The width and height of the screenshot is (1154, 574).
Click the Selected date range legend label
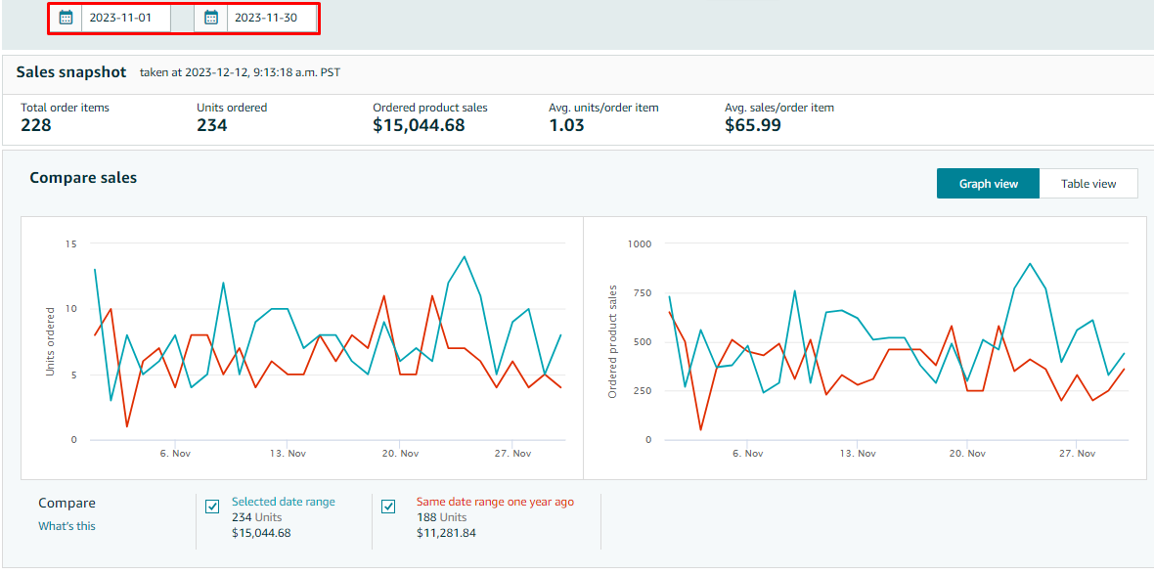point(283,502)
